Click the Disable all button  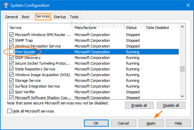point(171,105)
